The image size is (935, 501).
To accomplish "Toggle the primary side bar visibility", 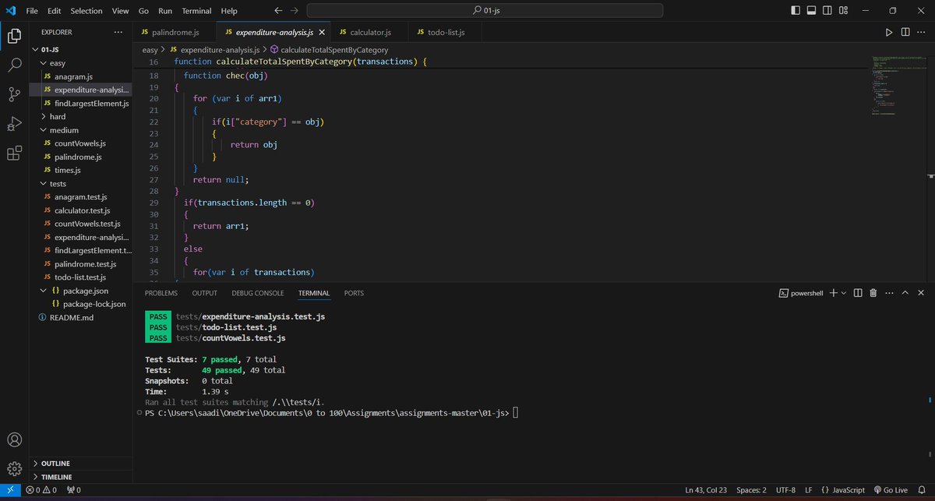I will (x=796, y=11).
